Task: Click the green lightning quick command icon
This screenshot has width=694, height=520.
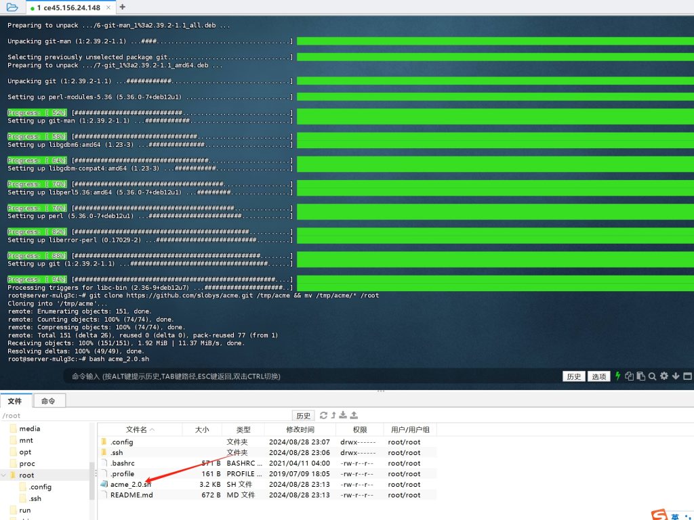Action: [617, 376]
